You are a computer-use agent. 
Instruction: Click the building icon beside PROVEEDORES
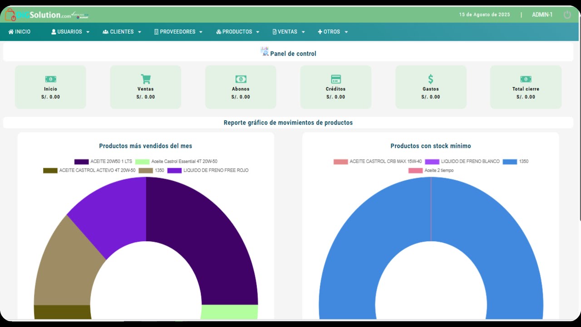156,32
